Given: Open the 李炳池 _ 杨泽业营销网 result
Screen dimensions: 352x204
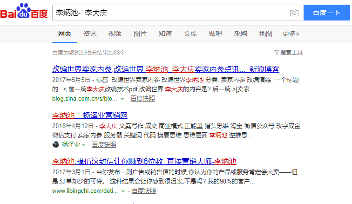Looking at the screenshot, I should [x=90, y=115].
